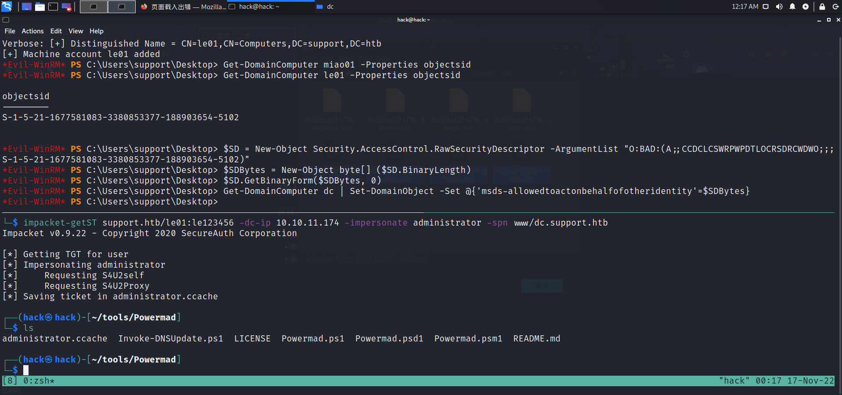
Task: Open the power manager tray icon
Action: (806, 7)
